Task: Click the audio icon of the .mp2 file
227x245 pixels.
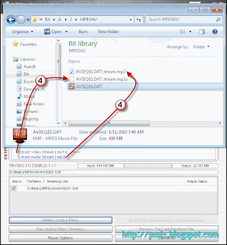Action: point(72,72)
